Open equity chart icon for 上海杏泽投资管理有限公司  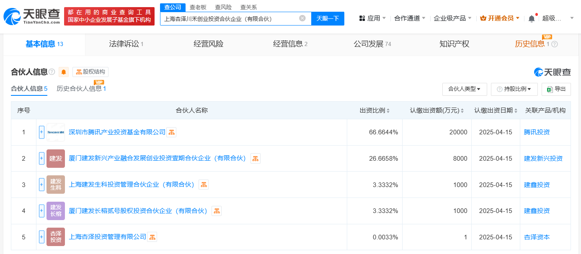152,237
